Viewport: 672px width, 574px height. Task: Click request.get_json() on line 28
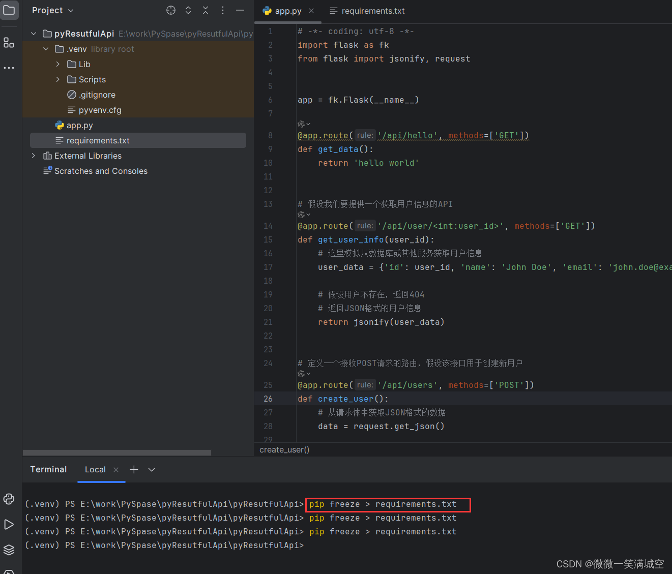pos(399,426)
